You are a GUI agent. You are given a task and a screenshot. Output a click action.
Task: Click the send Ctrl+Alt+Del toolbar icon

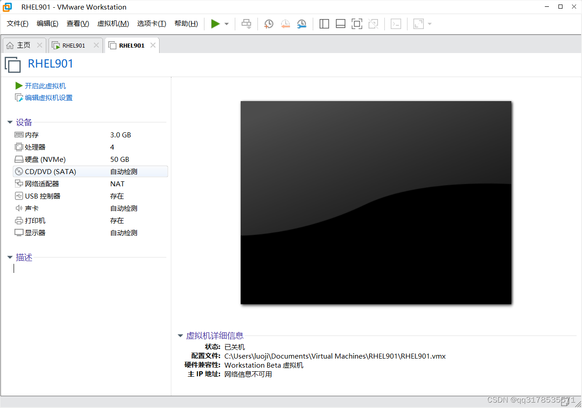coord(246,24)
